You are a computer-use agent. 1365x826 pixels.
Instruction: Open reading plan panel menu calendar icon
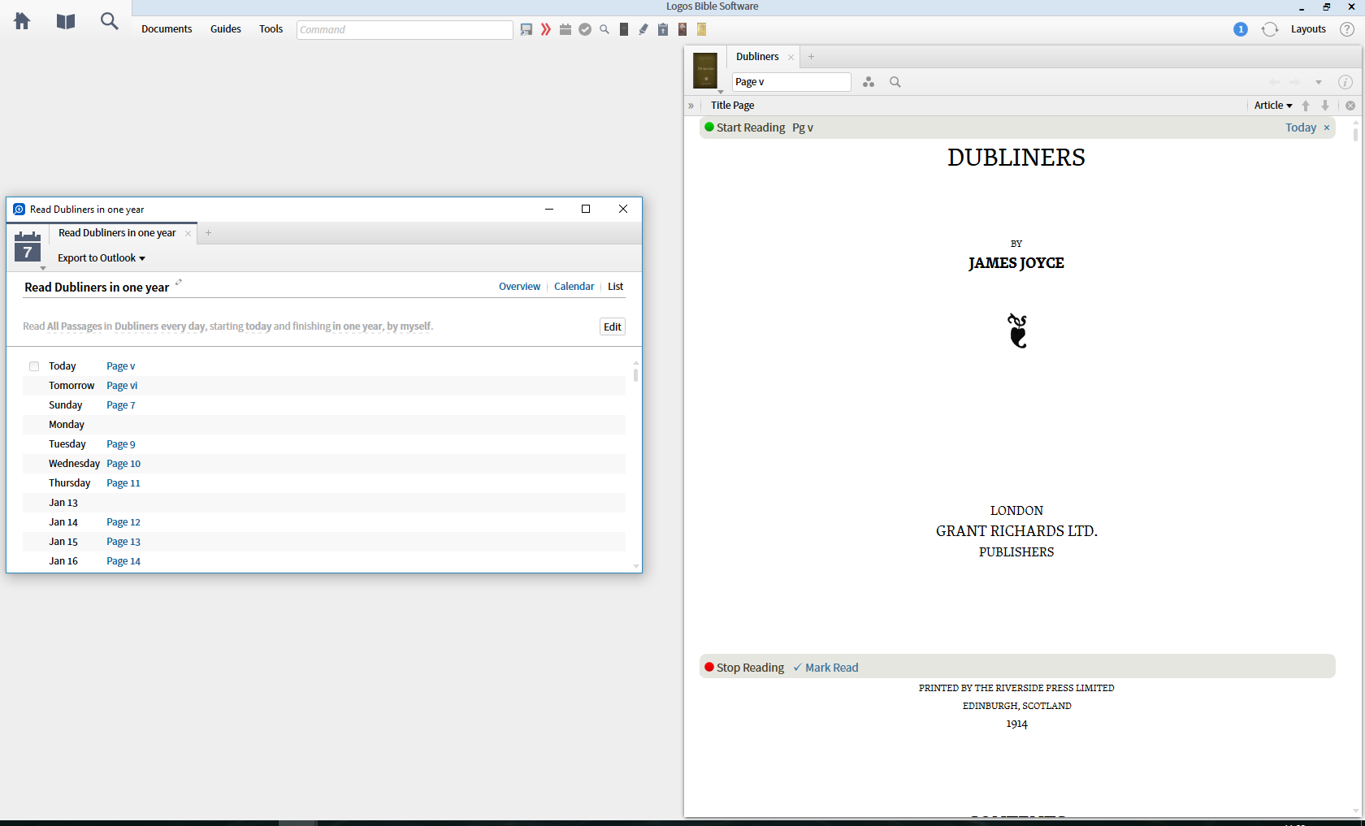tap(28, 247)
